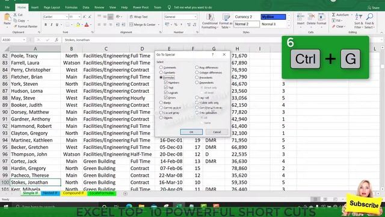Switch to the Compound IF sheet tab

[x=73, y=193]
